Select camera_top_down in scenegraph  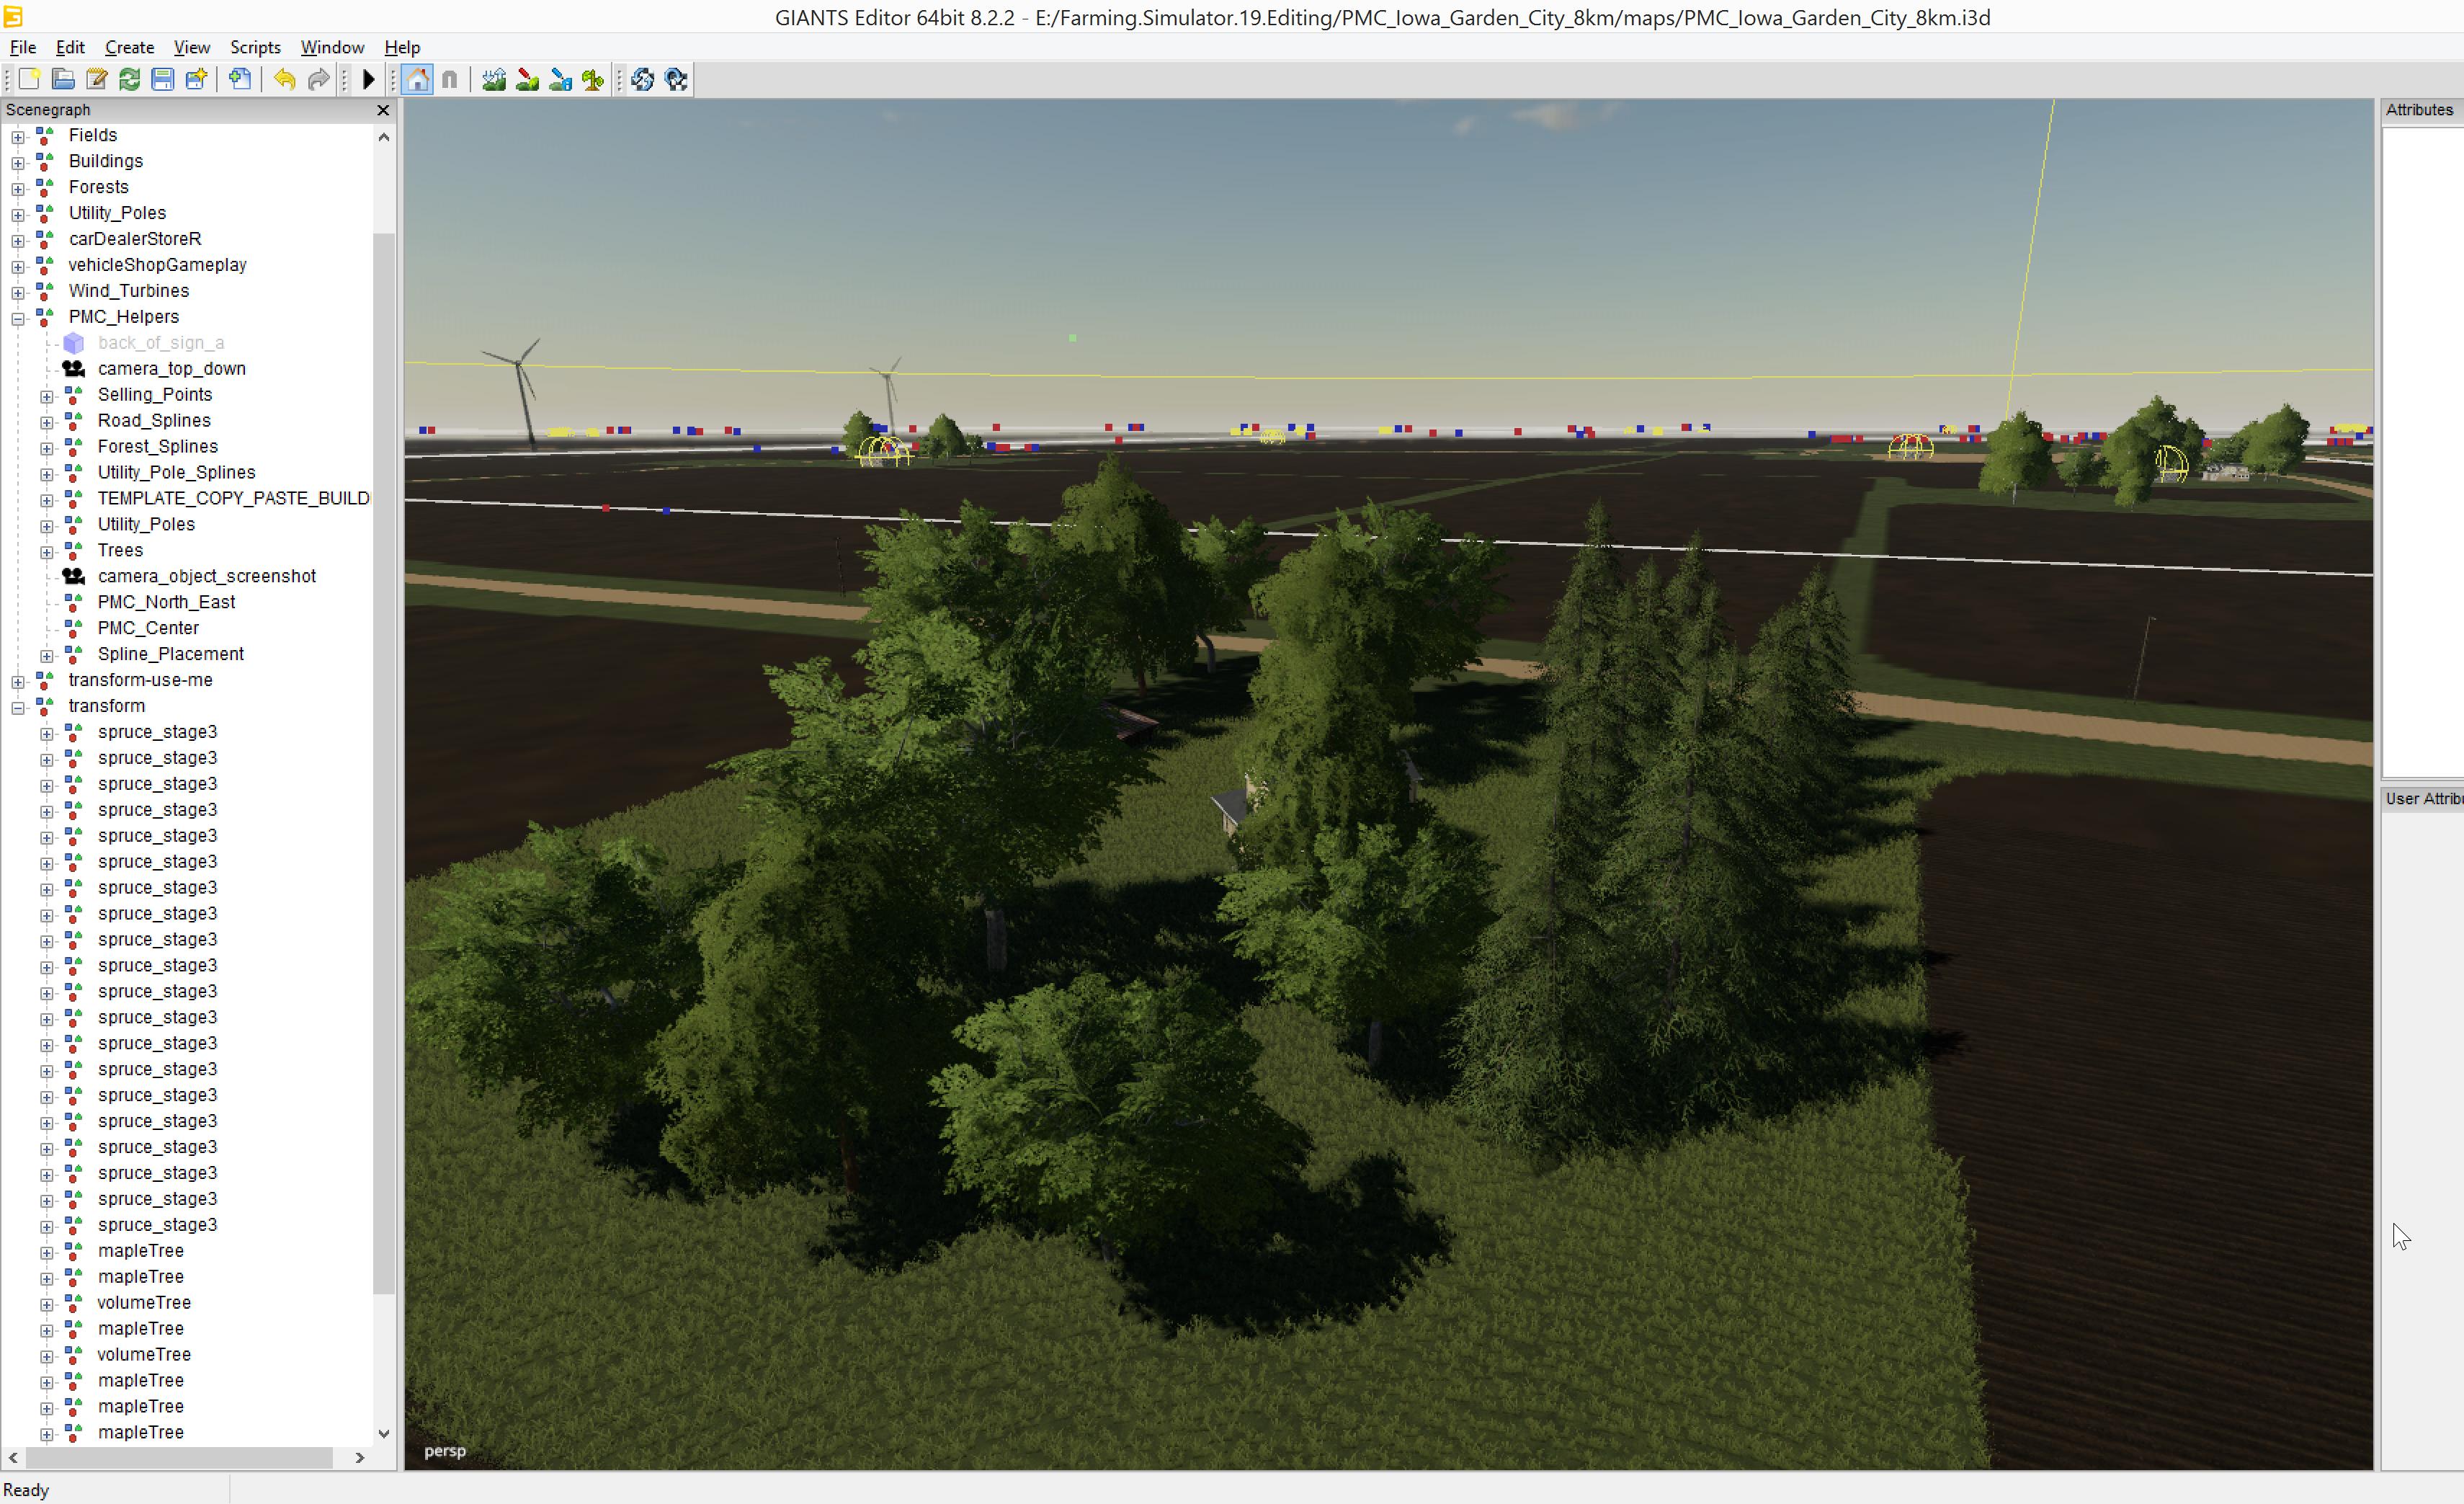[171, 369]
